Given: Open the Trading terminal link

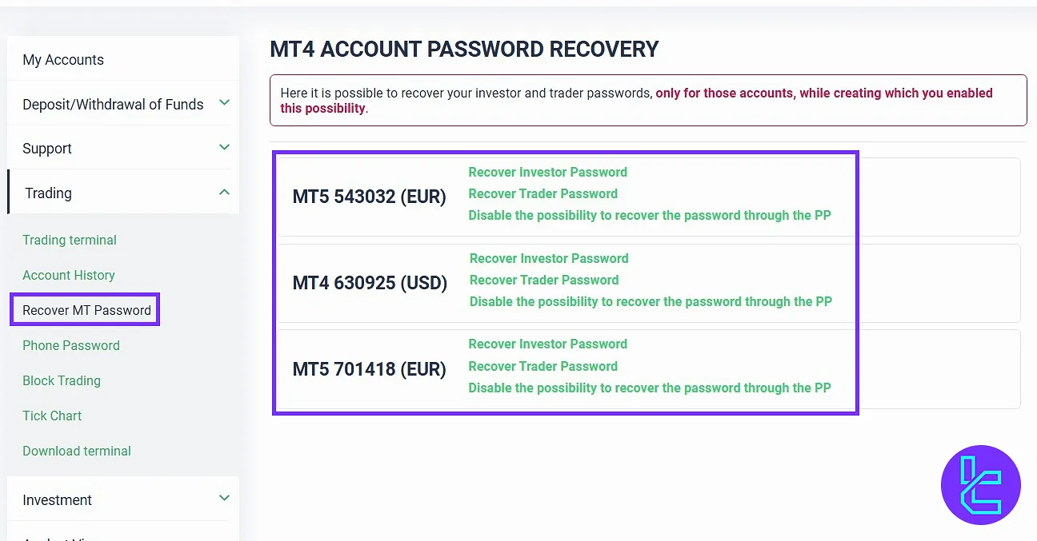Looking at the screenshot, I should [x=70, y=240].
